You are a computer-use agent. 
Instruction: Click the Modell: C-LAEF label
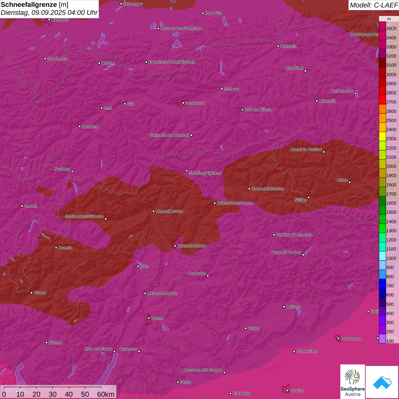click(374, 5)
